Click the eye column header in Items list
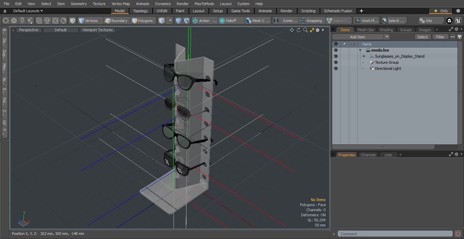 [x=336, y=44]
